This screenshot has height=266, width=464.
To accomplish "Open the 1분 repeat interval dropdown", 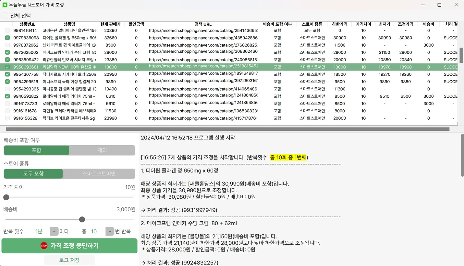I will click(x=54, y=231).
